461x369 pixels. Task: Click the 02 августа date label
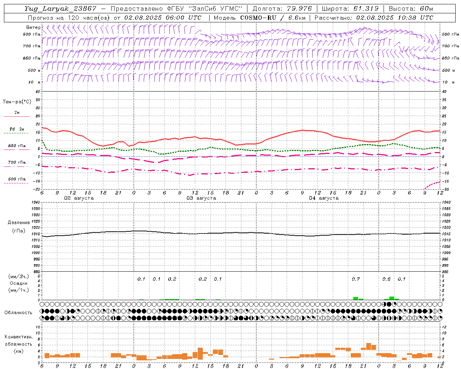[x=79, y=198]
